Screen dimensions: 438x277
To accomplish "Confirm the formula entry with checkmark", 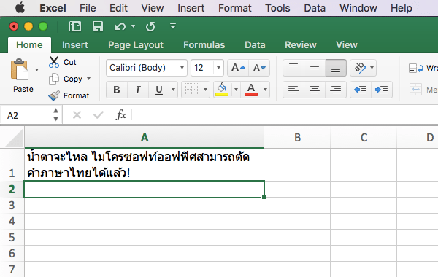I will pyautogui.click(x=99, y=114).
